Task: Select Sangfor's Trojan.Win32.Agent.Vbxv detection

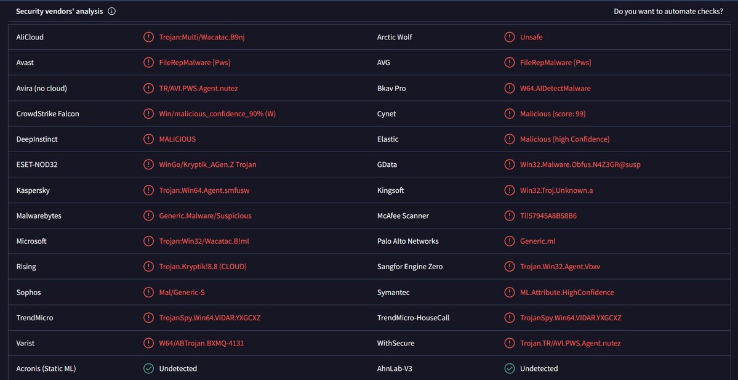Action: (560, 267)
